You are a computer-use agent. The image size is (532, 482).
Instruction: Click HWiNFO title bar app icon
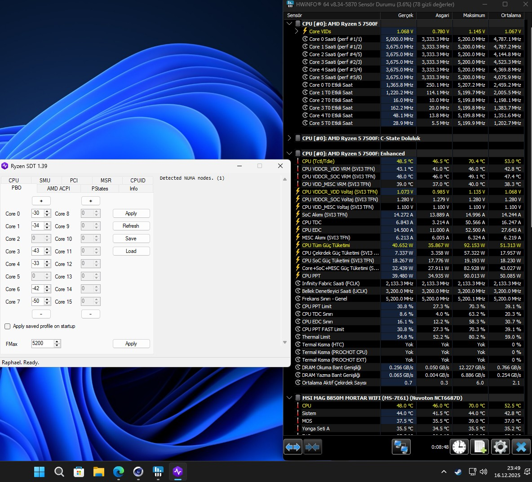point(290,4)
